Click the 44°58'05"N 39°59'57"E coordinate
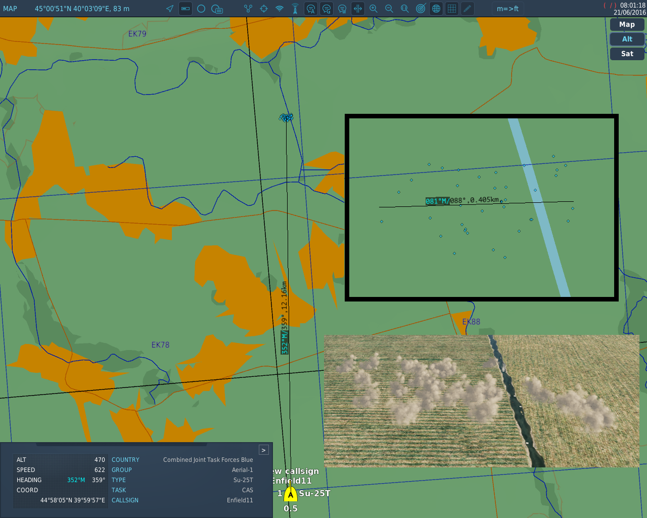The height and width of the screenshot is (518, 647). tap(73, 500)
